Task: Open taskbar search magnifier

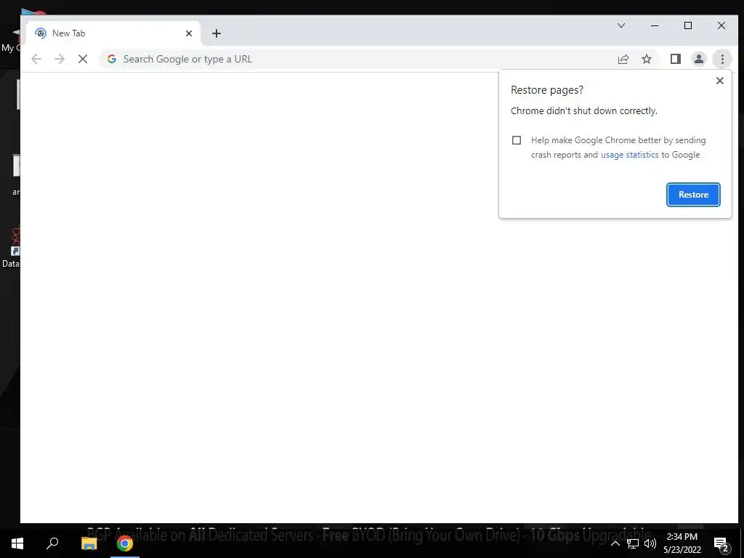Action: (x=52, y=543)
